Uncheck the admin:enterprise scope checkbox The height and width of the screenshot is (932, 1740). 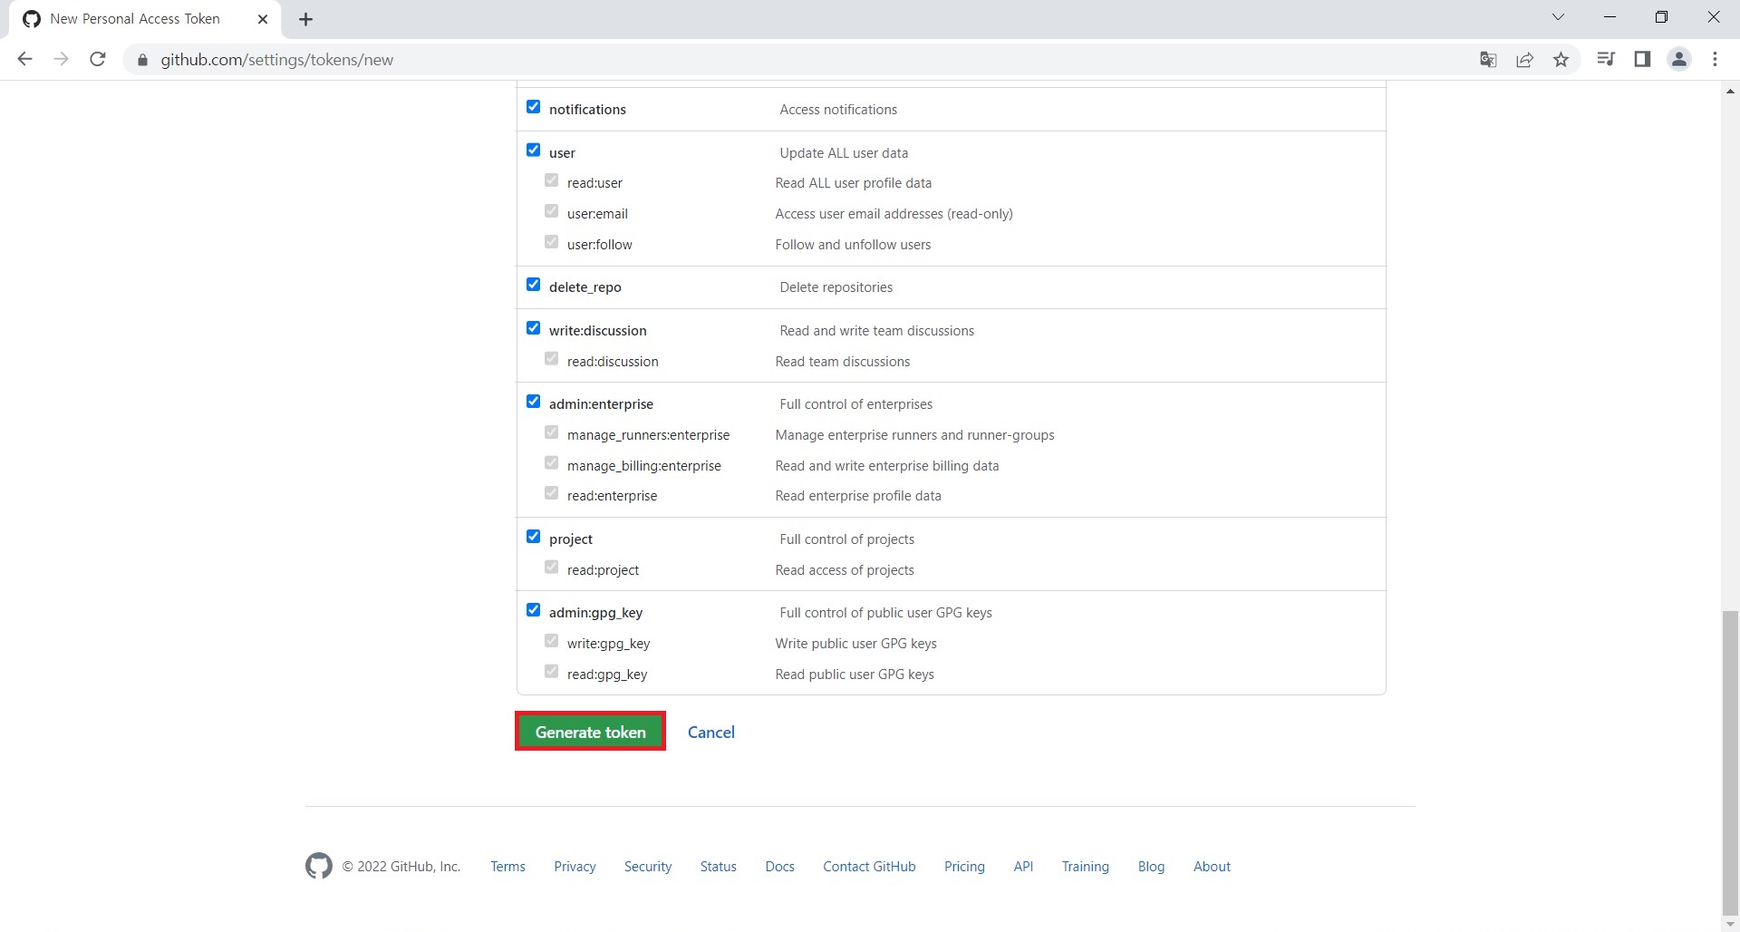coord(534,402)
